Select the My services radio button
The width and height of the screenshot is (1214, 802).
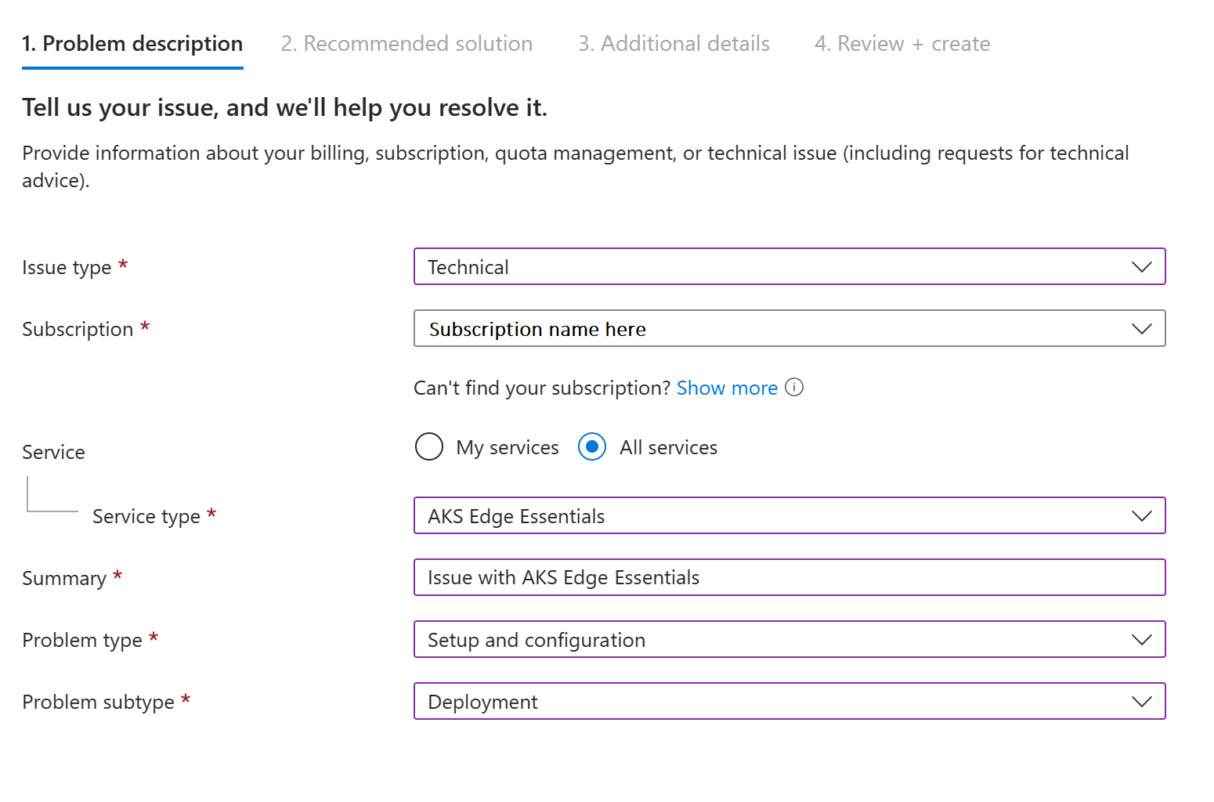[x=429, y=447]
